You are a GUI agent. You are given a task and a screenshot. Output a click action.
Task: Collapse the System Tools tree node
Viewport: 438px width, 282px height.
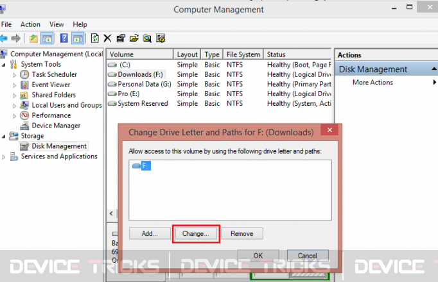pyautogui.click(x=4, y=65)
